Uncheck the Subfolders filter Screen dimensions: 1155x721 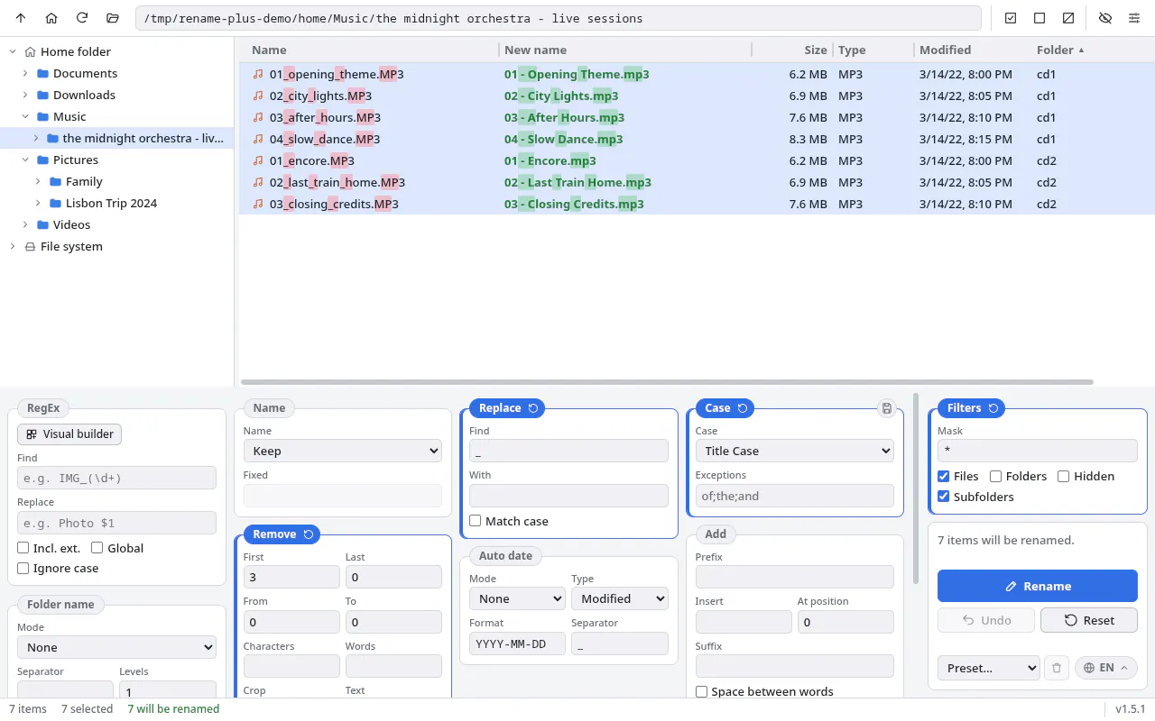pos(944,497)
